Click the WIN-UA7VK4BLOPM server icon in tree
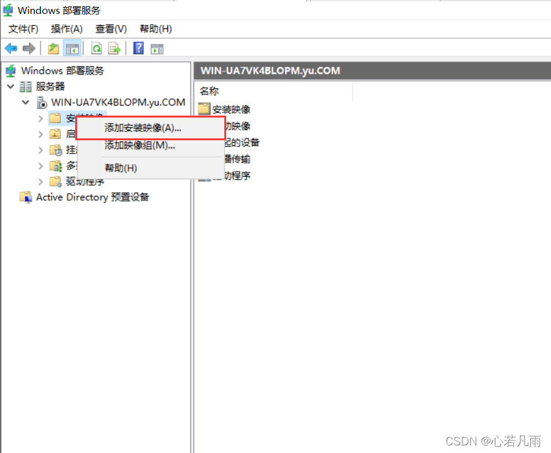 coord(42,102)
